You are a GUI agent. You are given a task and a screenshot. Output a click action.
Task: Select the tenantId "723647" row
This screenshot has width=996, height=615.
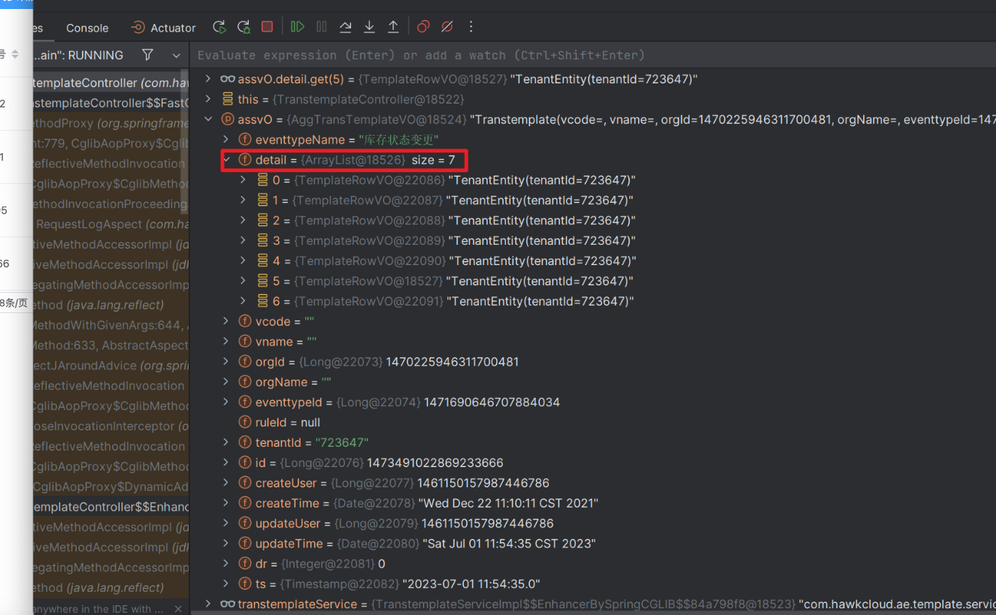[x=594, y=443]
